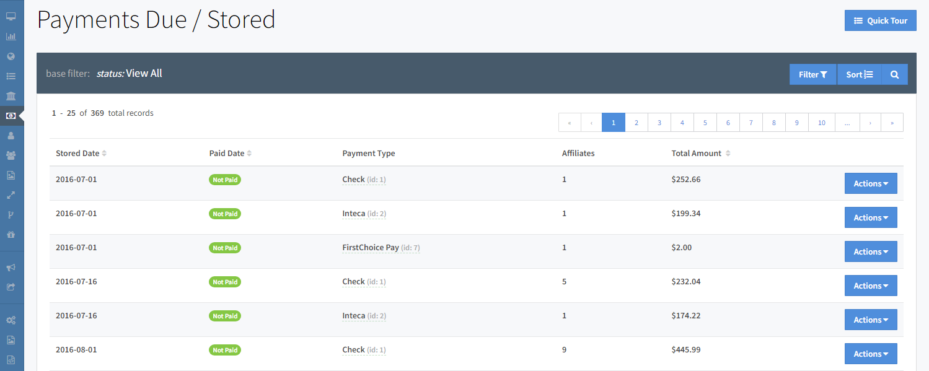929x371 pixels.
Task: Click the search magnifier button
Action: (894, 74)
